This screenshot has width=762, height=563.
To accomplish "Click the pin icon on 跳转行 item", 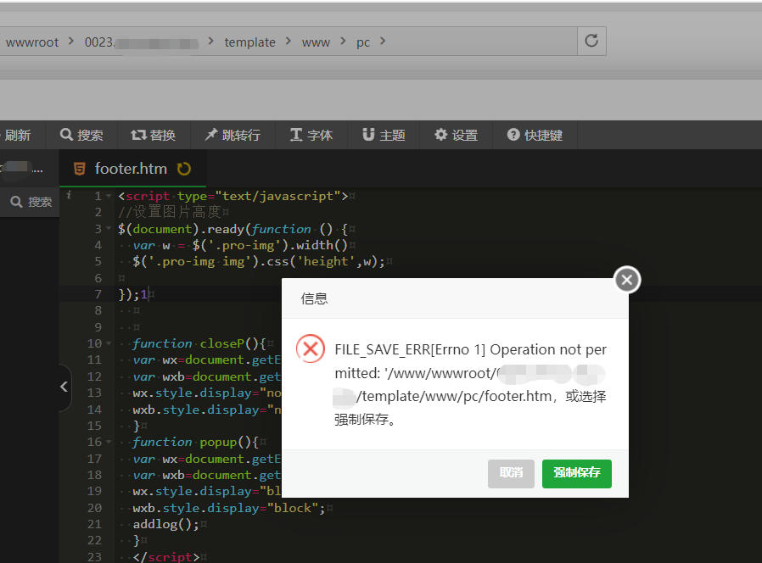I will (x=211, y=135).
